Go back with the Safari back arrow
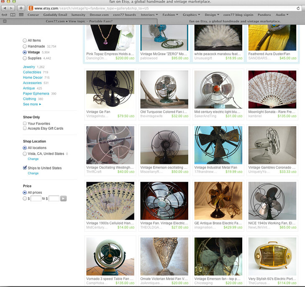 pos(5,8)
